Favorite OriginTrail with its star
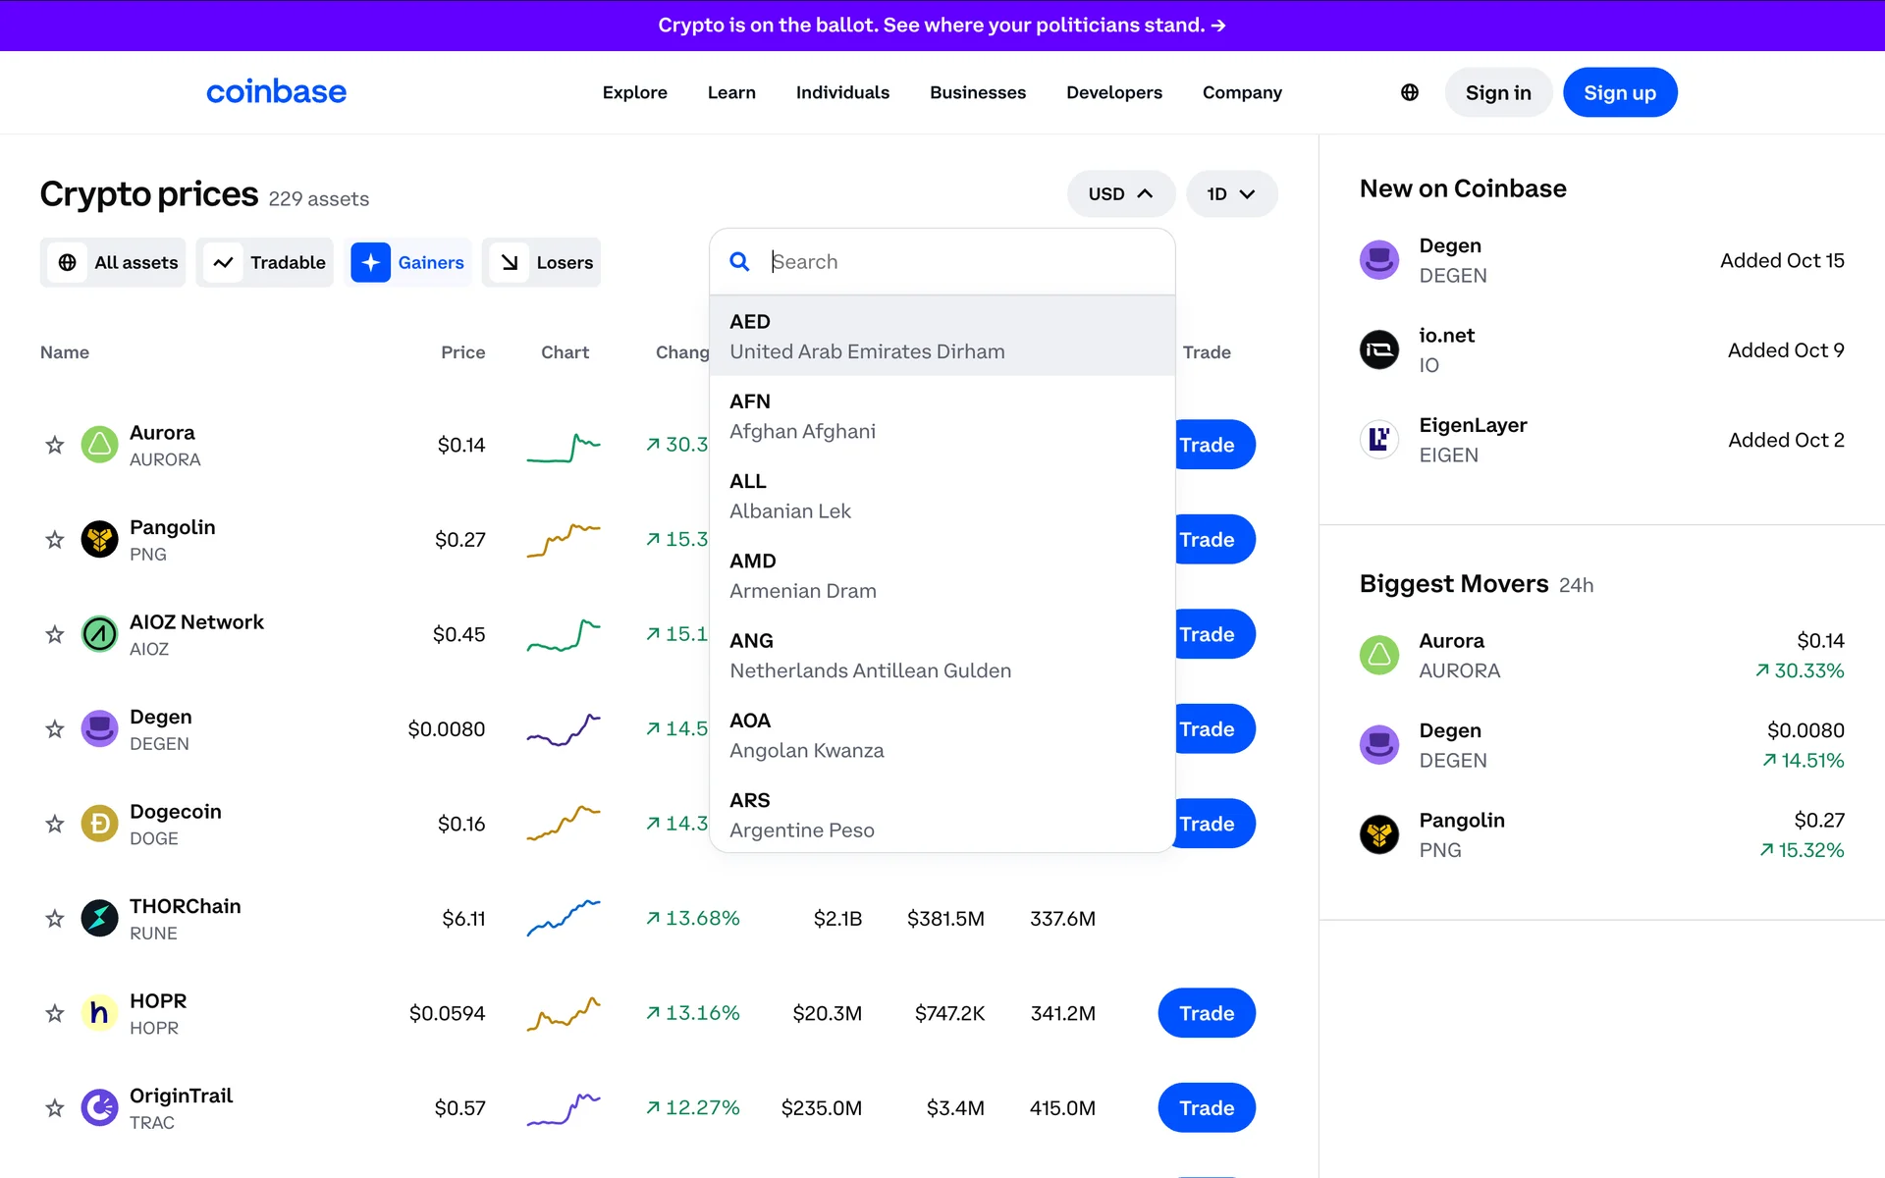Viewport: 1885px width, 1178px height. [55, 1108]
